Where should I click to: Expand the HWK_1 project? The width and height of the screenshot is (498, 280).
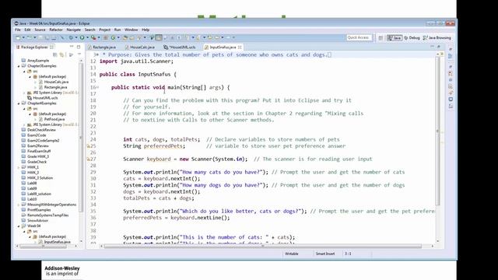tap(19, 167)
